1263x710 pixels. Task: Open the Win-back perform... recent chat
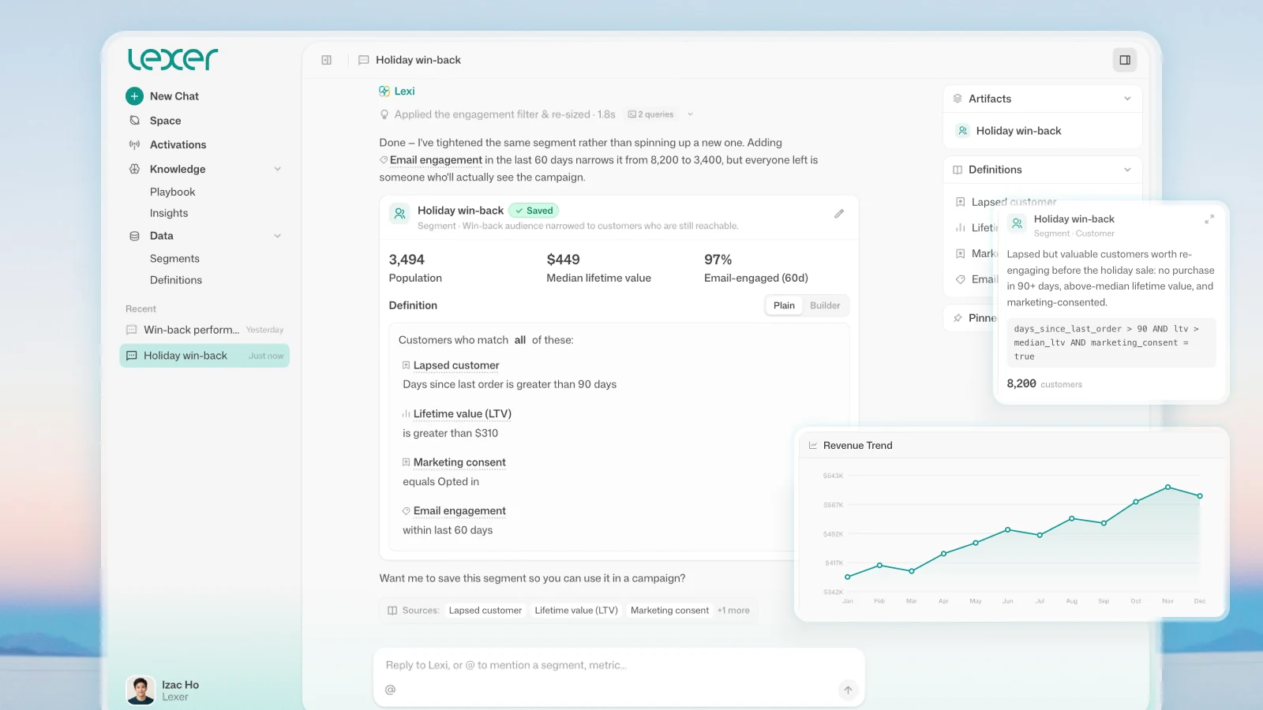coord(204,330)
